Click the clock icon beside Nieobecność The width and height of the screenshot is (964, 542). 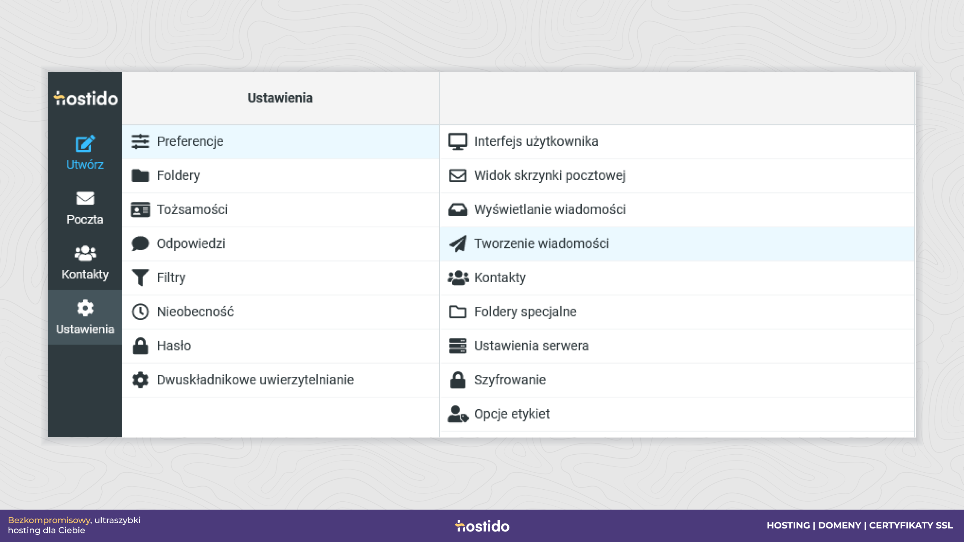tap(140, 312)
